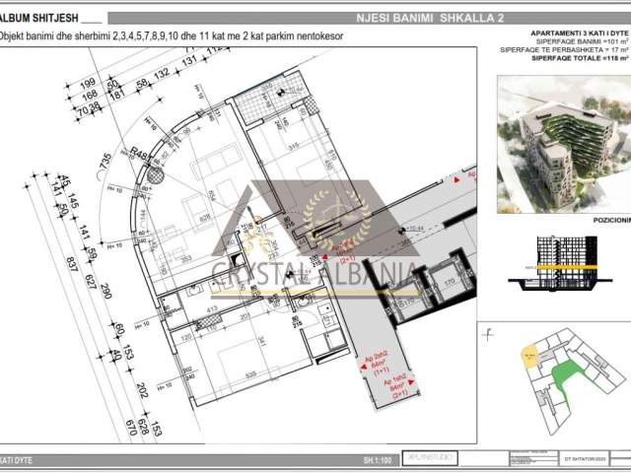Viewport: 631px width, 473px height.
Task: Click the red arrow marker next to Ap 1sh2
Action: pos(411,382)
